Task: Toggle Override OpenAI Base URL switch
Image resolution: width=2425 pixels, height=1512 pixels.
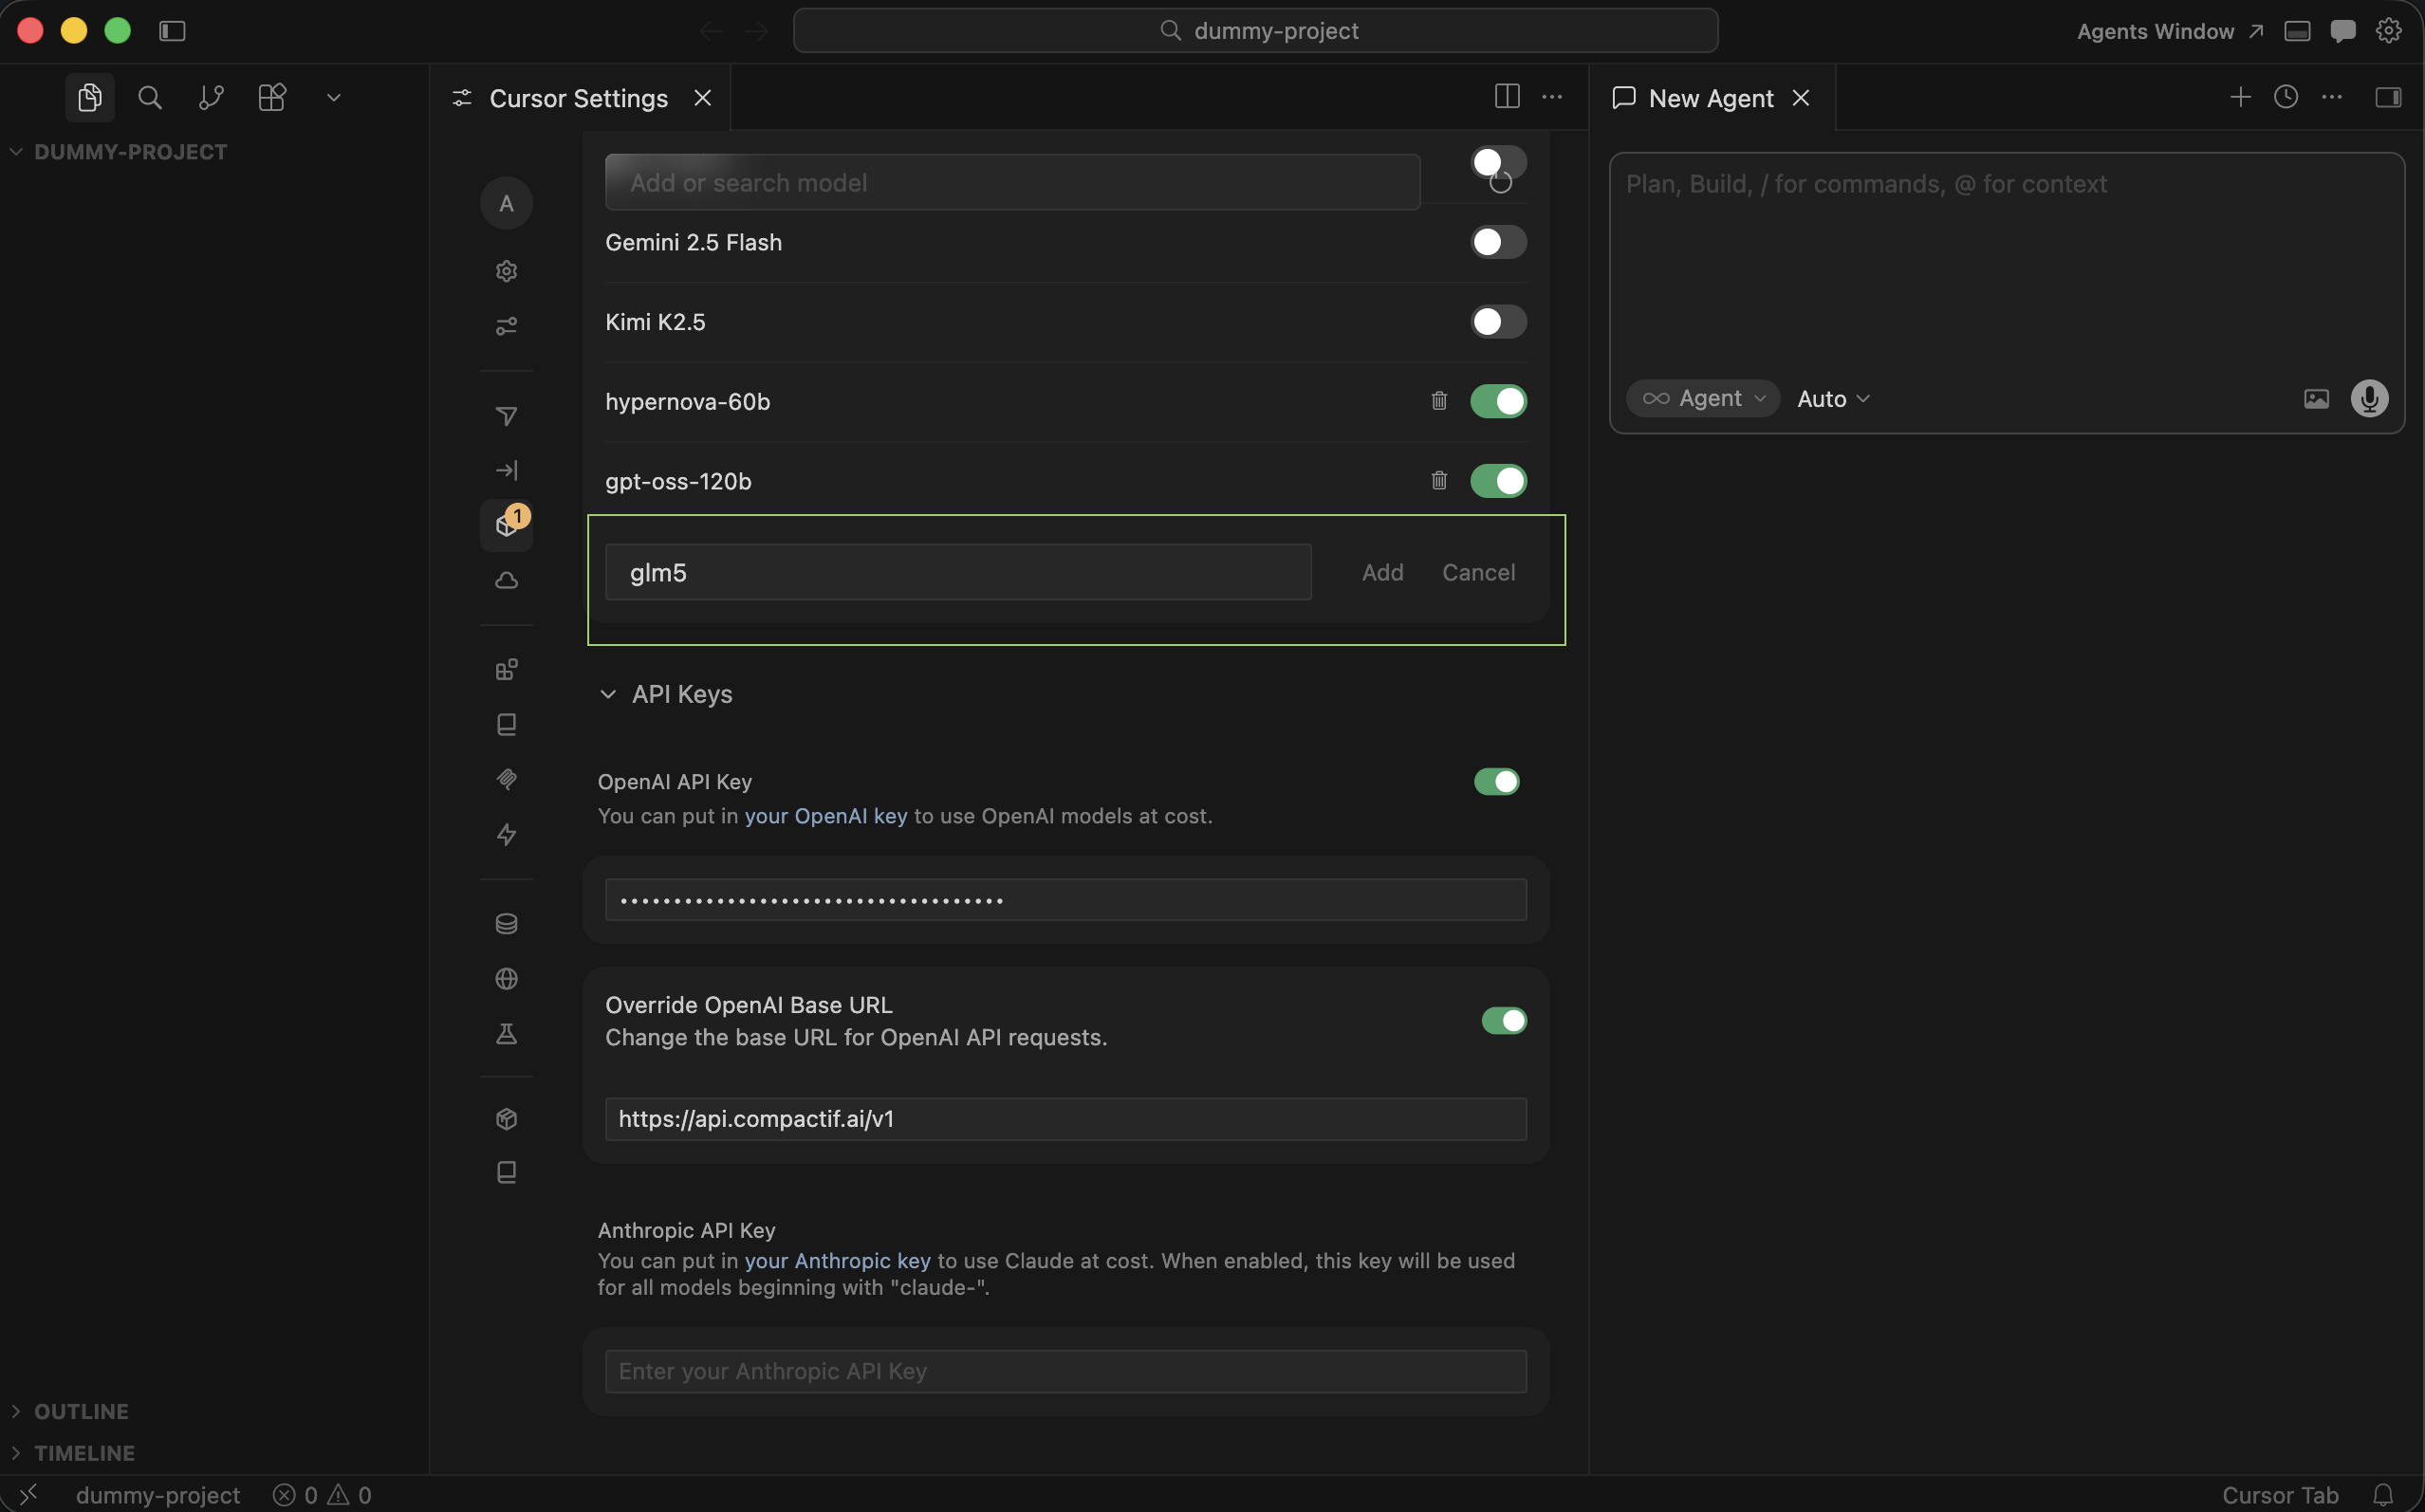Action: (x=1504, y=1021)
